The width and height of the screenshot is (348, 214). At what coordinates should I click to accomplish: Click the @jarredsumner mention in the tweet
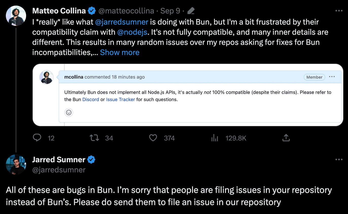tap(122, 22)
